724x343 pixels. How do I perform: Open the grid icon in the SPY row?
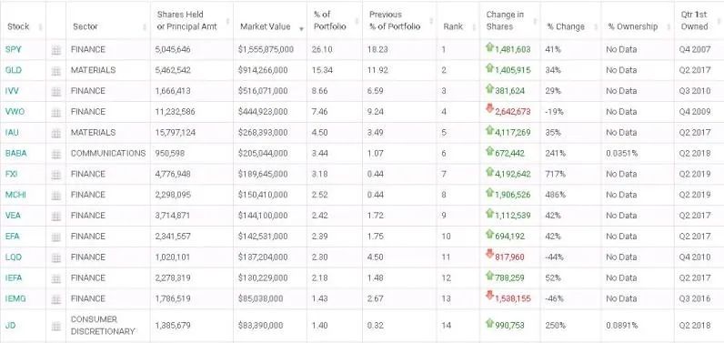(x=55, y=50)
